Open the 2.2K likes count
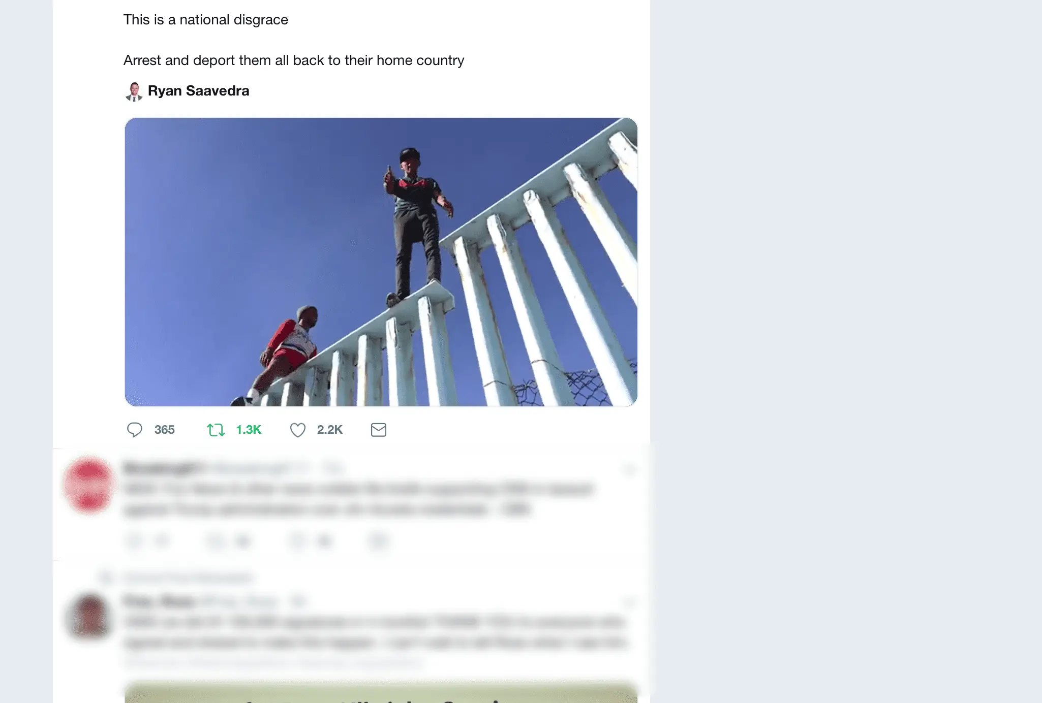 330,430
